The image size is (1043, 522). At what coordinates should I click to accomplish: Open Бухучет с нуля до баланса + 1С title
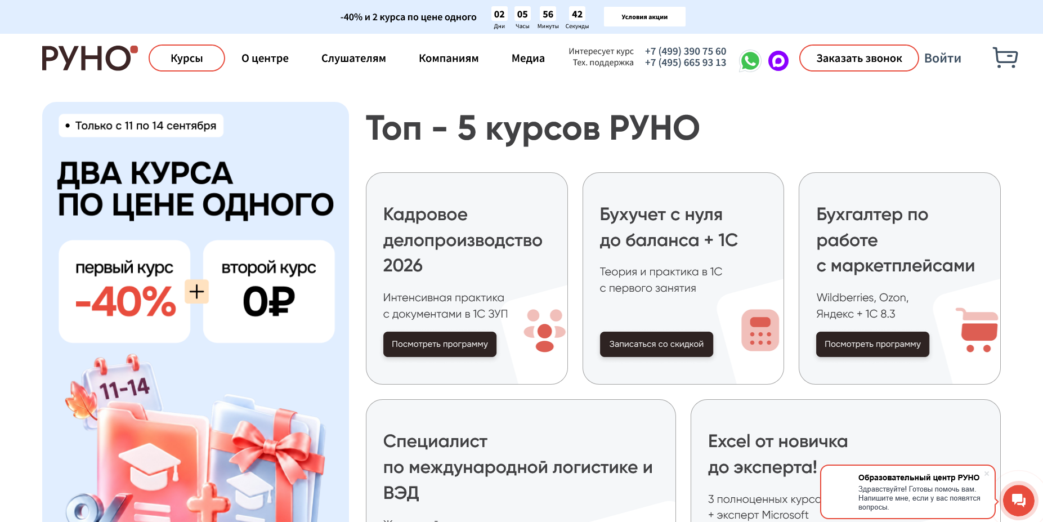point(669,227)
